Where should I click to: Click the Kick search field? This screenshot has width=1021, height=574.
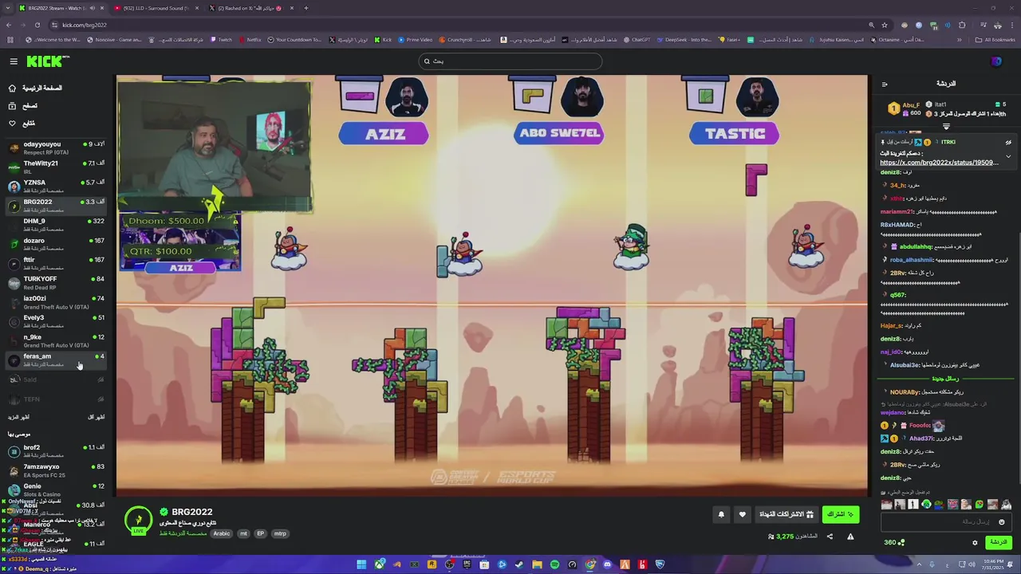coord(510,61)
